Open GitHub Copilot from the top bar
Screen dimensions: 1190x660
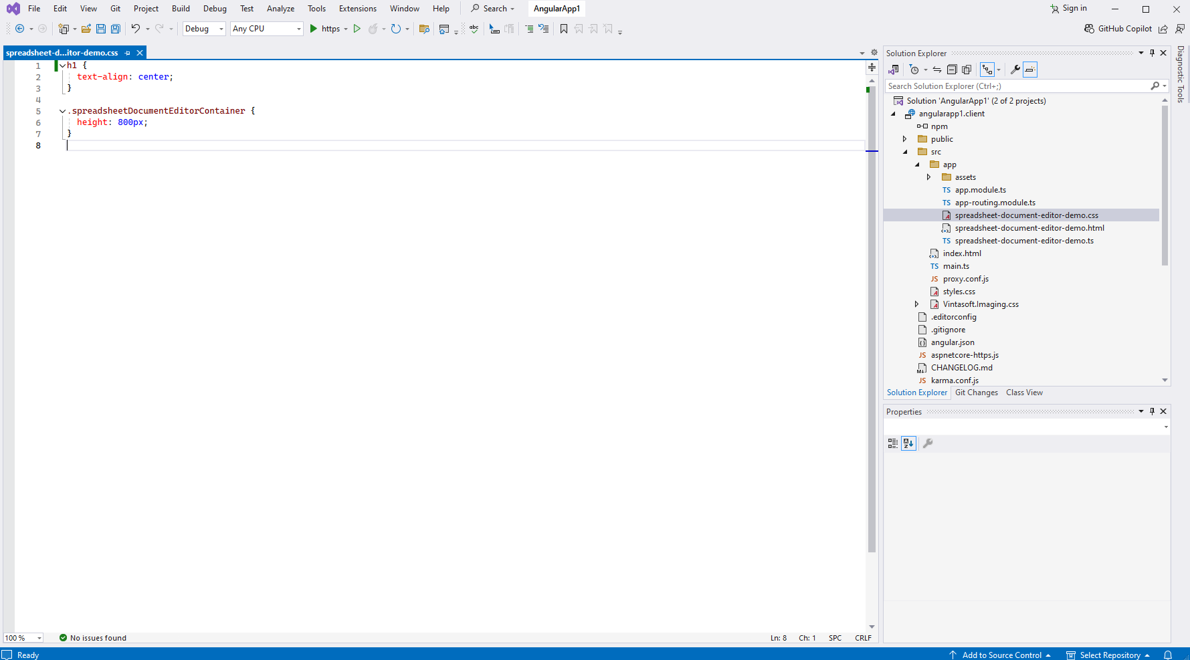1118,29
